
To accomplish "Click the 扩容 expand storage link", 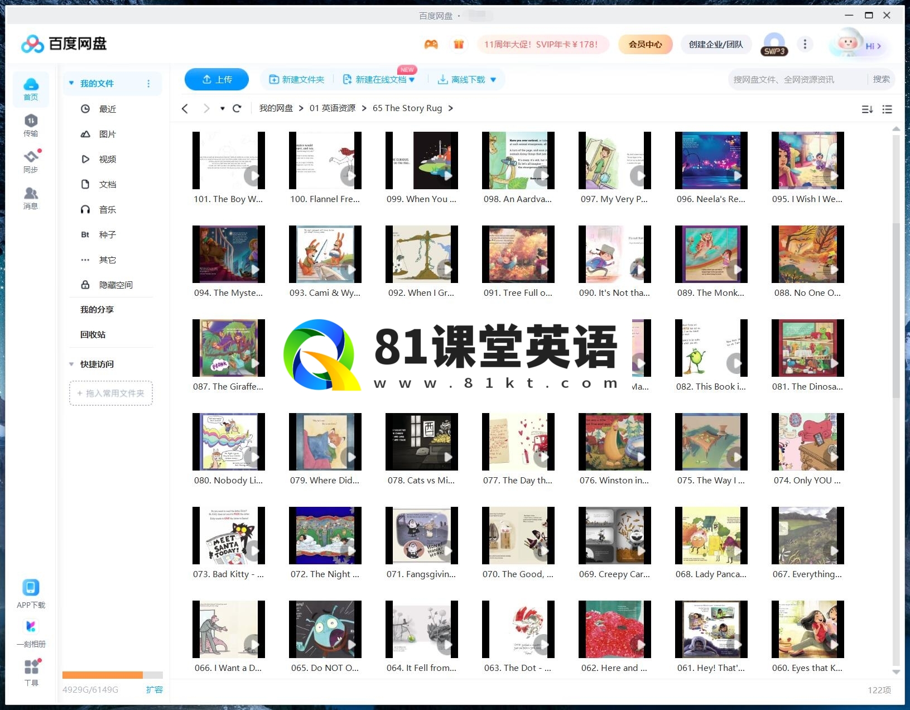I will point(155,689).
